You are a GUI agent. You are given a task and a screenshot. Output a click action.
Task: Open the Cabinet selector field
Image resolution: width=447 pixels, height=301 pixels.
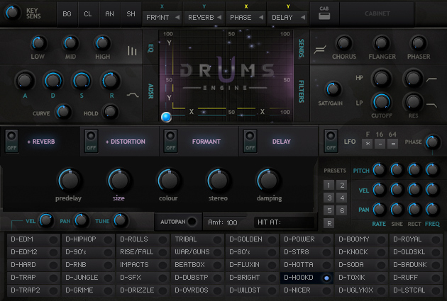pyautogui.click(x=377, y=13)
